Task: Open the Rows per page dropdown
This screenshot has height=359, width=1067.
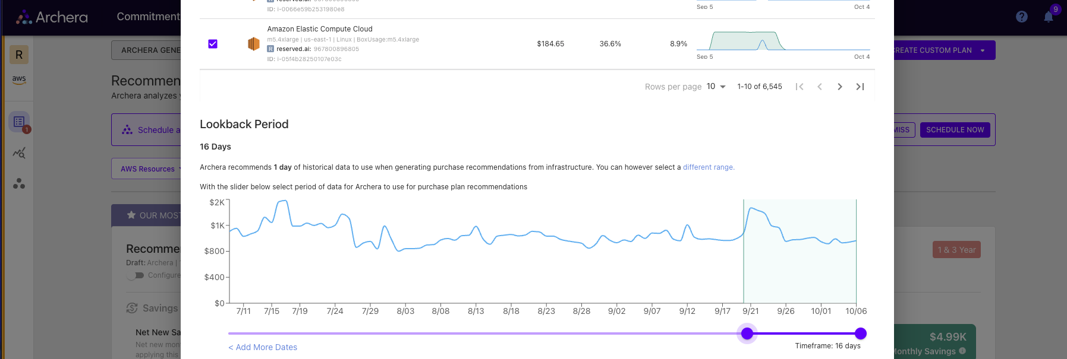Action: pos(716,87)
